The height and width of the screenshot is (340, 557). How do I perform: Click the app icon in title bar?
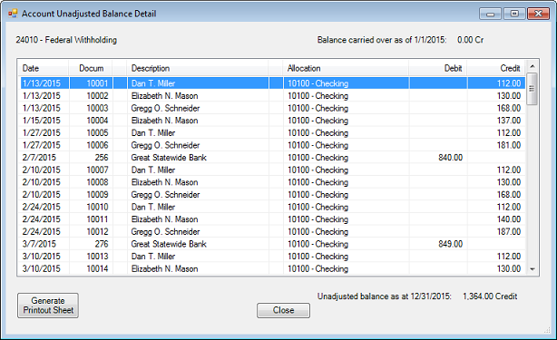pyautogui.click(x=13, y=14)
